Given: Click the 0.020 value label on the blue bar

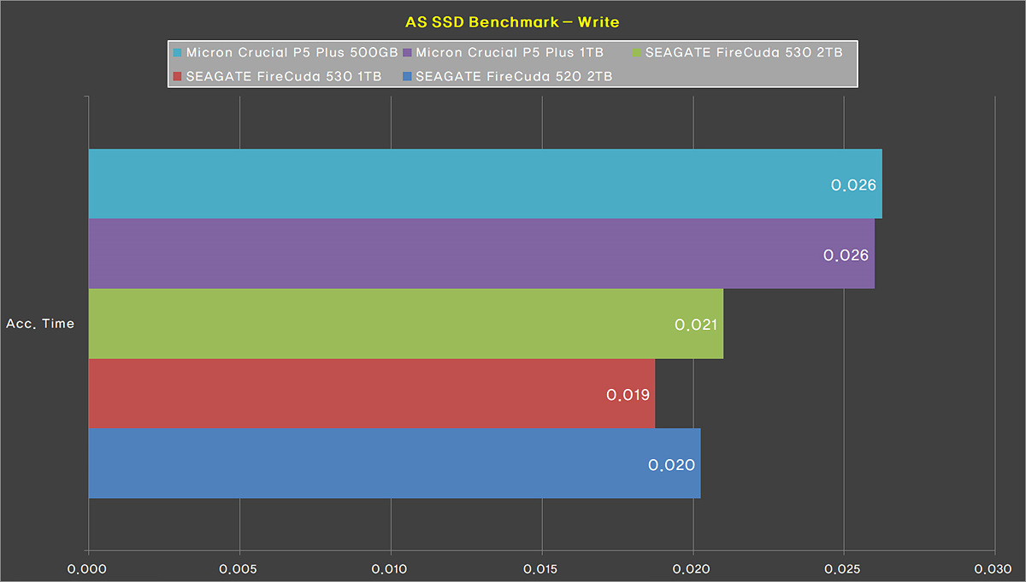Looking at the screenshot, I should [x=671, y=465].
